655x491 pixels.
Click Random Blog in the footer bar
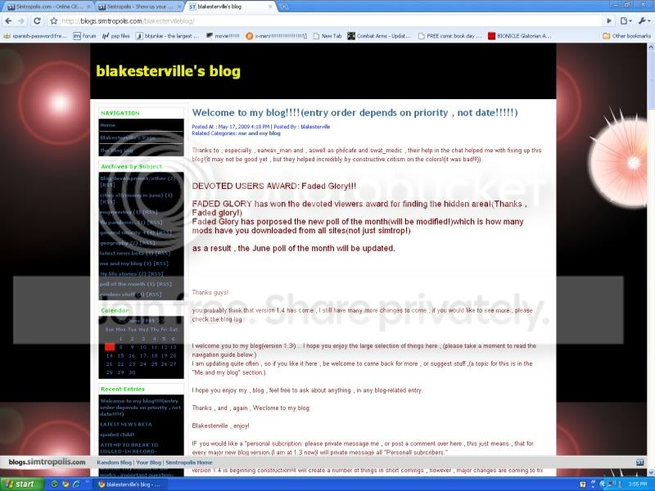pyautogui.click(x=114, y=462)
